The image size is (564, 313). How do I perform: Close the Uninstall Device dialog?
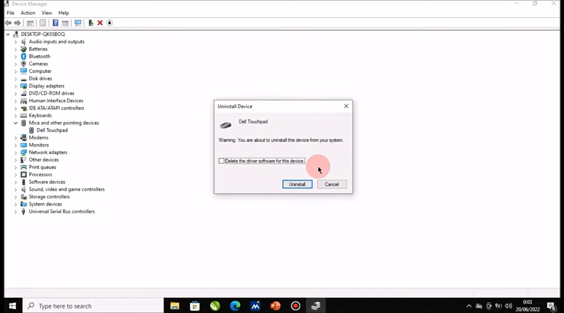click(346, 106)
